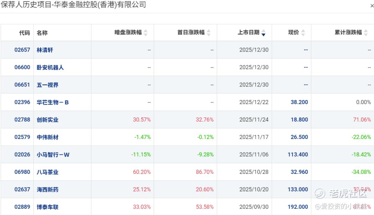Open stock code 02637
374x215 pixels.
[x=22, y=189]
